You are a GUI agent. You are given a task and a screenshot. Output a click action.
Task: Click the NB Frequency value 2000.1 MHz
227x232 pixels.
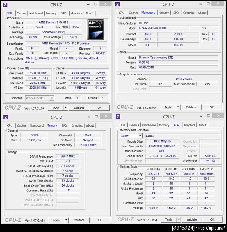(88, 145)
